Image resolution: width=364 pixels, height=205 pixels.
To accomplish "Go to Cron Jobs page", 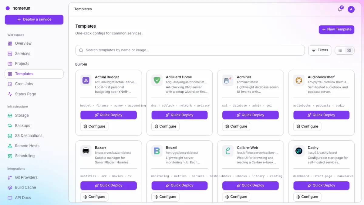I will (x=34, y=84).
